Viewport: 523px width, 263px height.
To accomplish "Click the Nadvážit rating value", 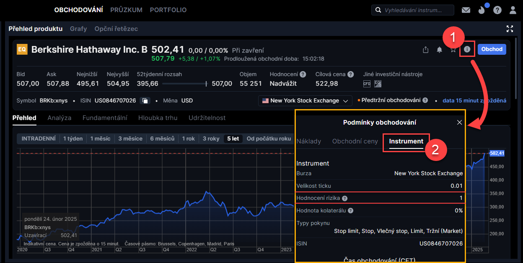I will 283,84.
